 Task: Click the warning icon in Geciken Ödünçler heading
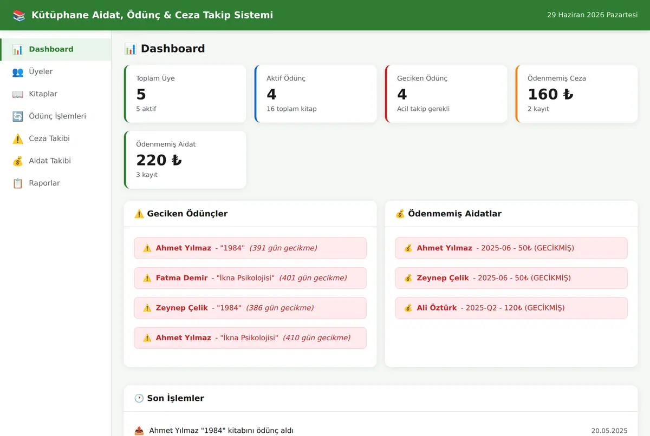click(x=139, y=214)
